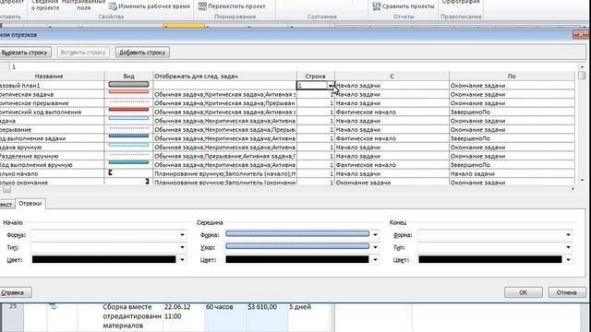
Task: Select the Разделение вручную row name
Action: [29, 156]
